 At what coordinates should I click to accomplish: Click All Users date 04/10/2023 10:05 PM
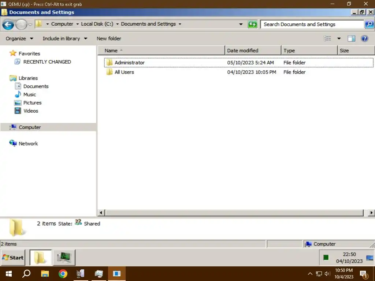[252, 72]
